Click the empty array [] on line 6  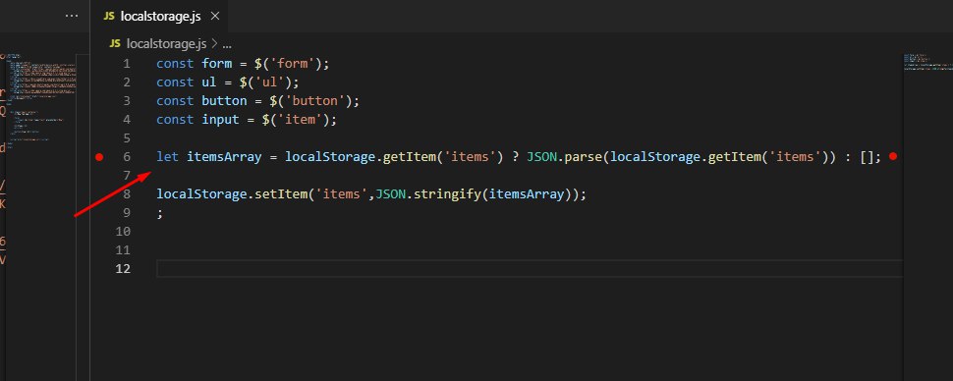click(x=867, y=157)
